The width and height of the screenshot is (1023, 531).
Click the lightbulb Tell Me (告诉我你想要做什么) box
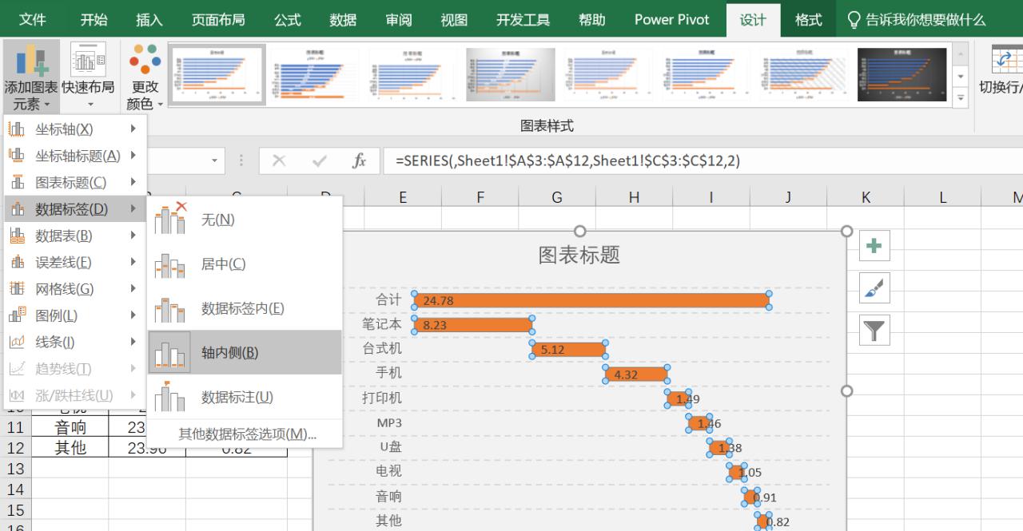click(x=916, y=20)
